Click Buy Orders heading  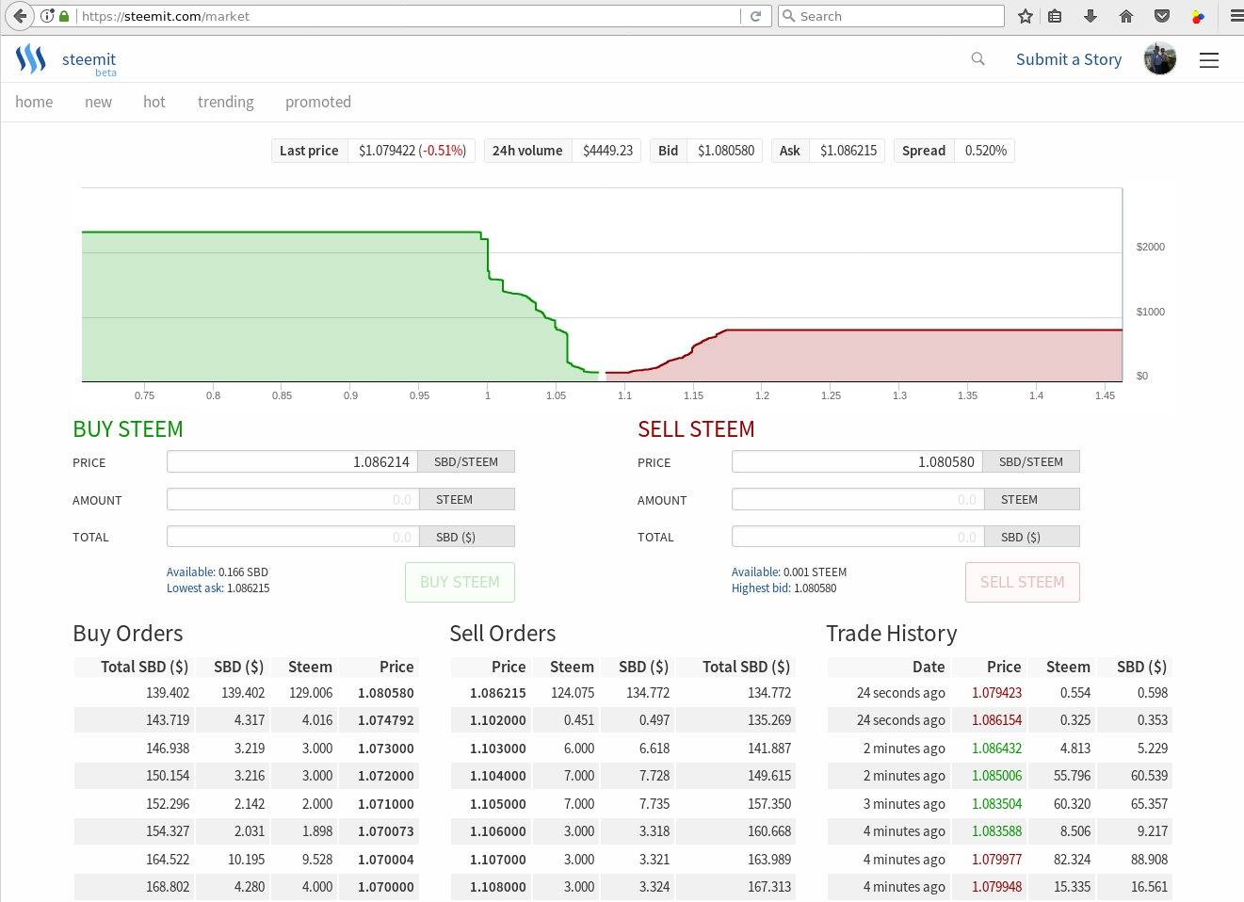click(x=128, y=634)
